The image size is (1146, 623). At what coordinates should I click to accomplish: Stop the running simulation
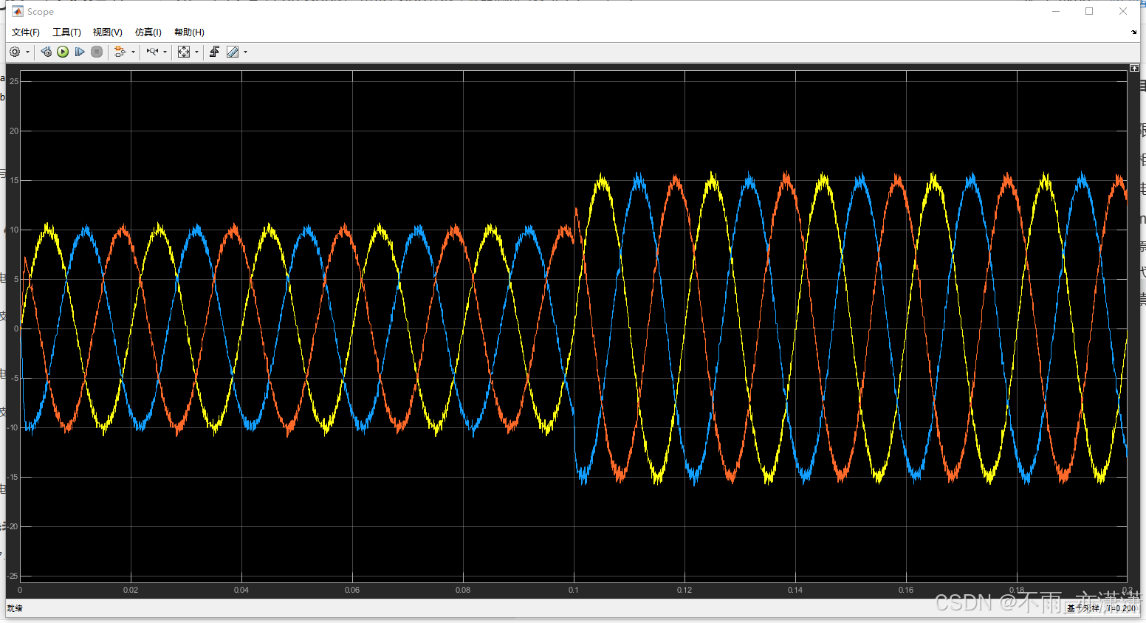(x=97, y=52)
